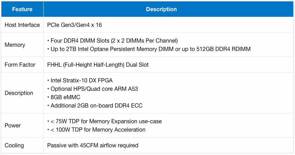Screen dimensions: 295x155
Task: Click the 75W TDP Memory Expansion line
Action: (x=105, y=121)
